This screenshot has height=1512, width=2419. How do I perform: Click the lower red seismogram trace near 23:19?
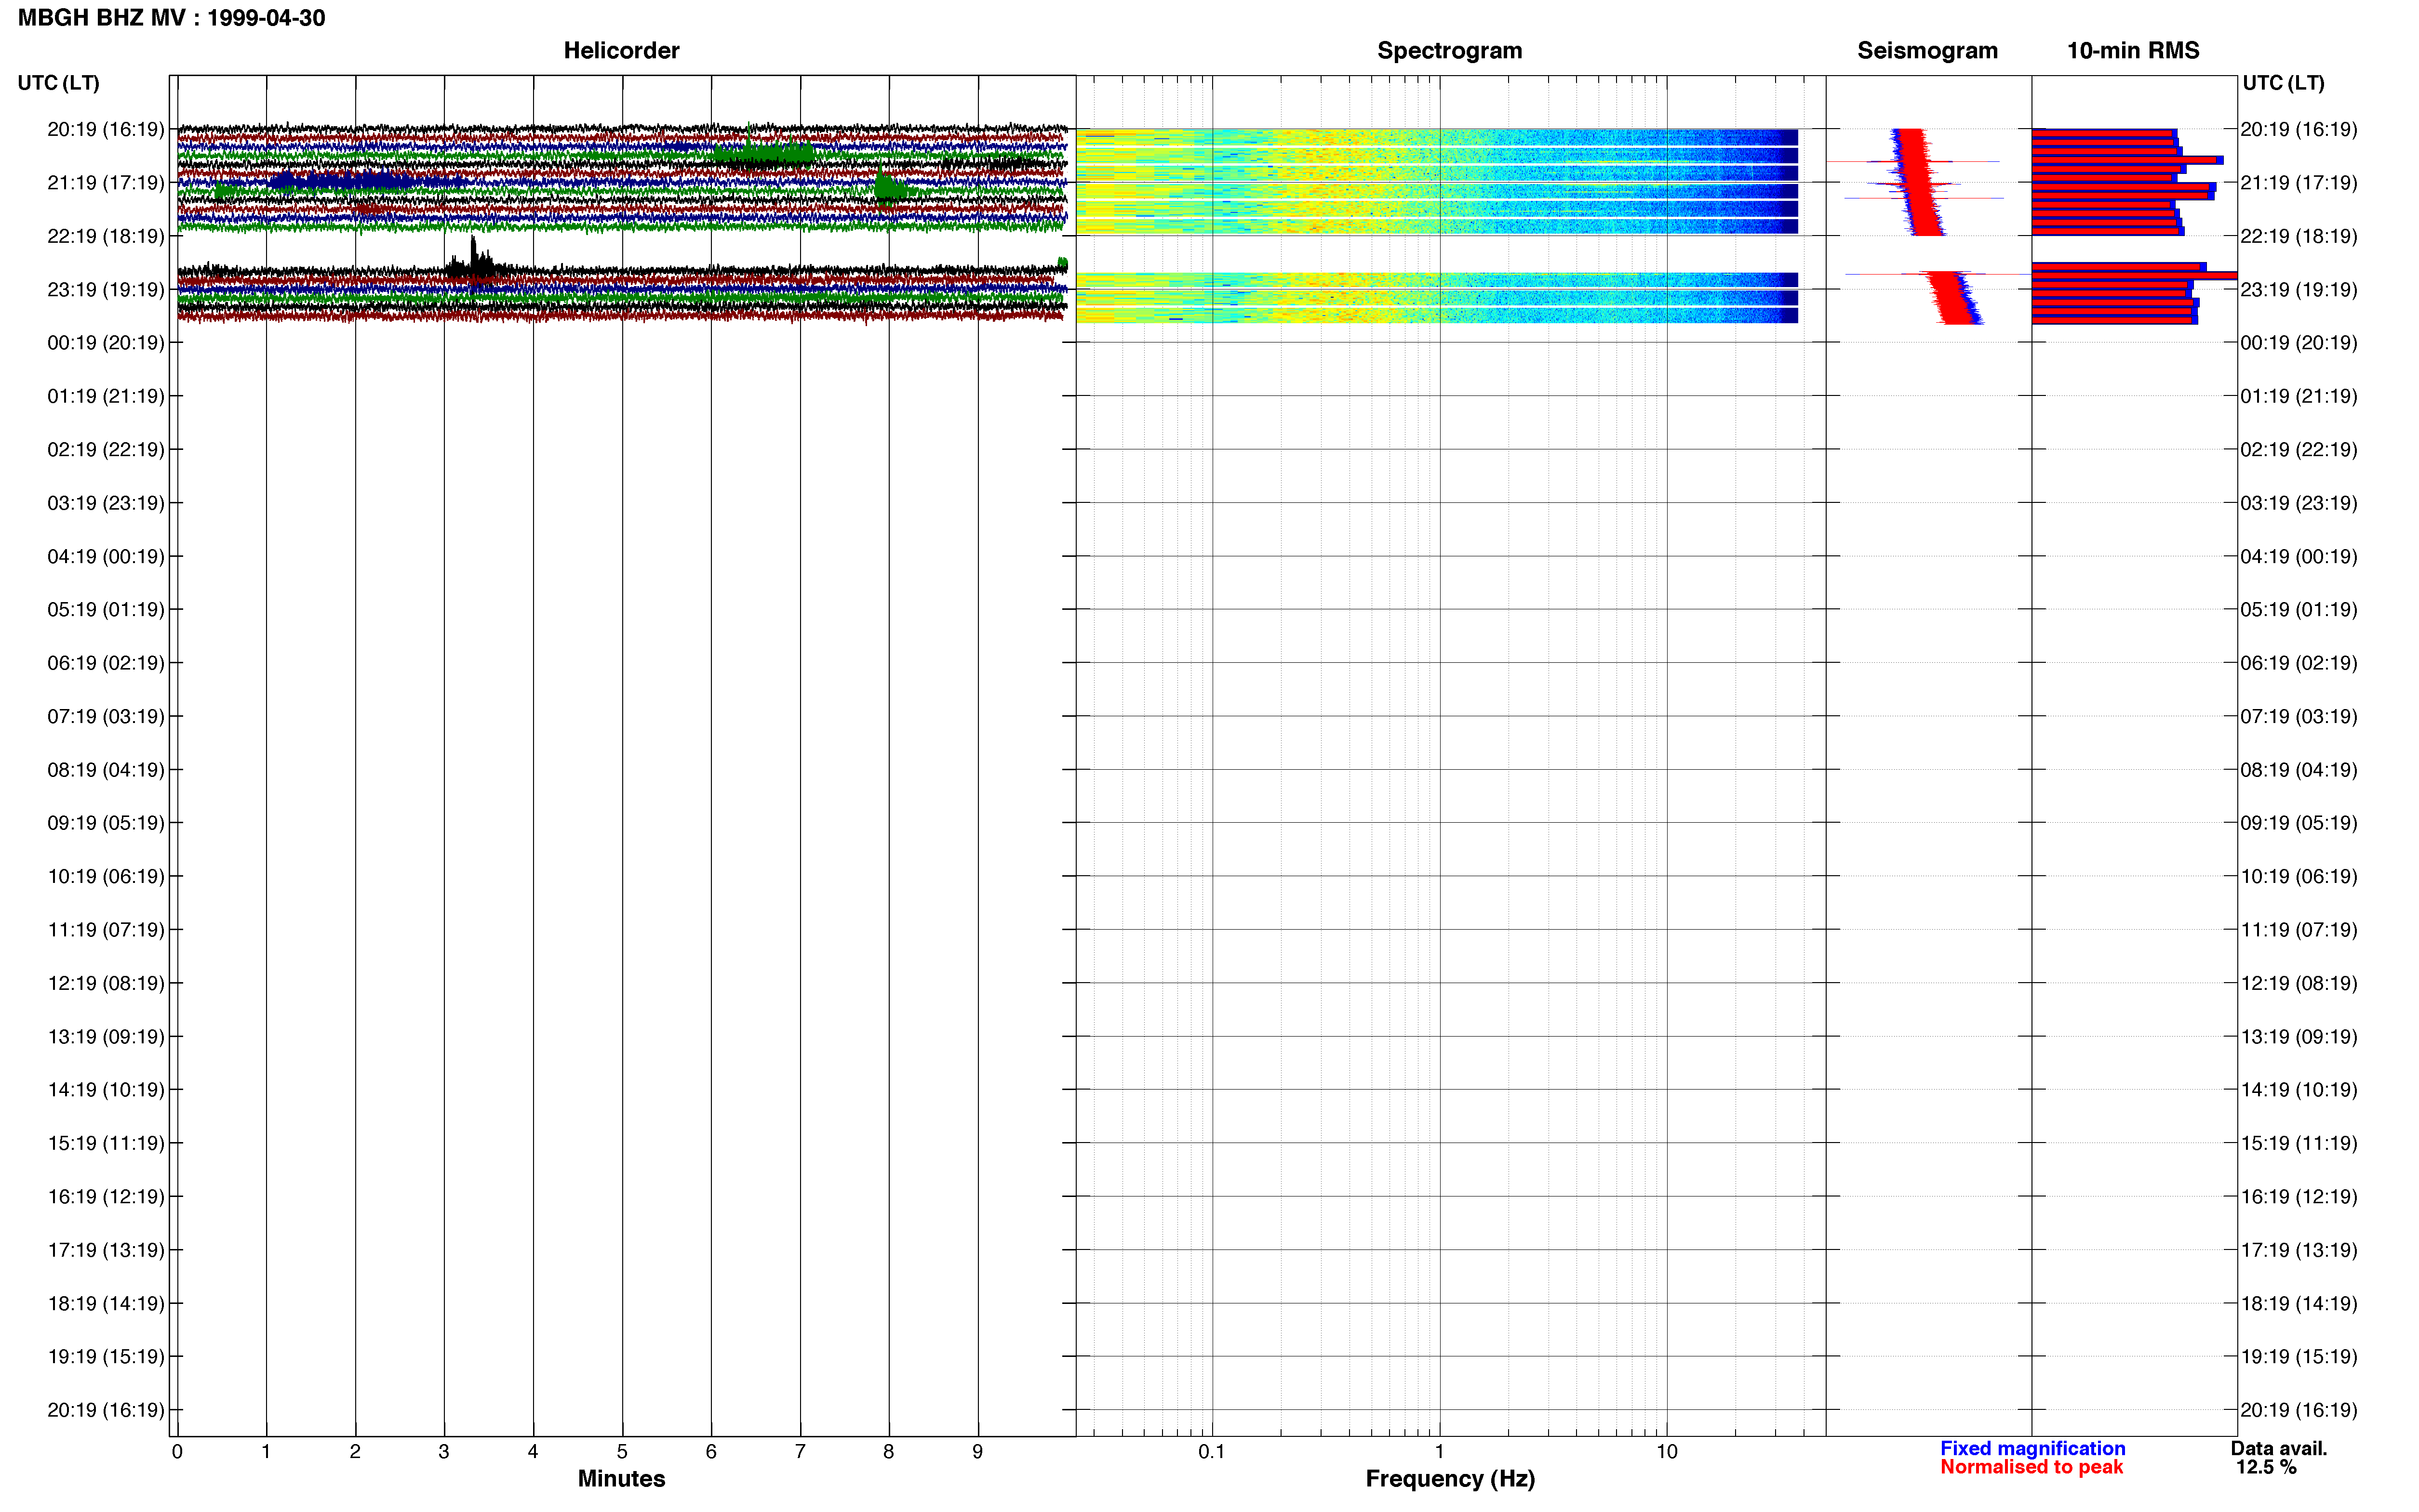(x=1953, y=298)
